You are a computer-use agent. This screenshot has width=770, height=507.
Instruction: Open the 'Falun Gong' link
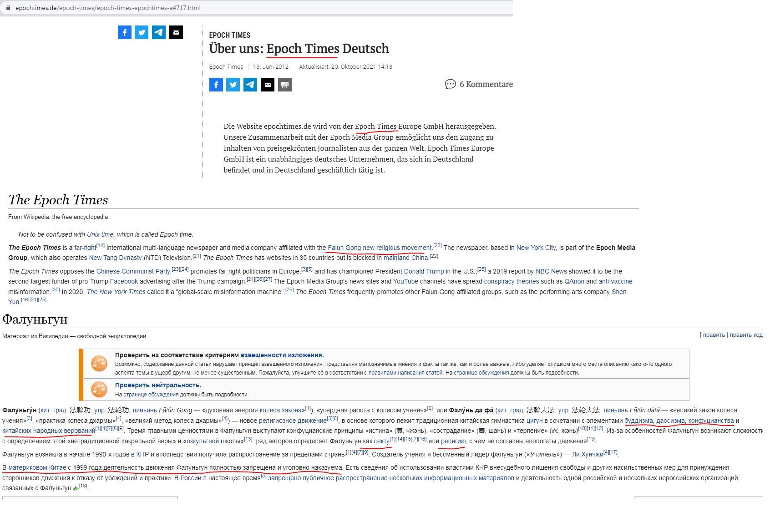tap(344, 248)
